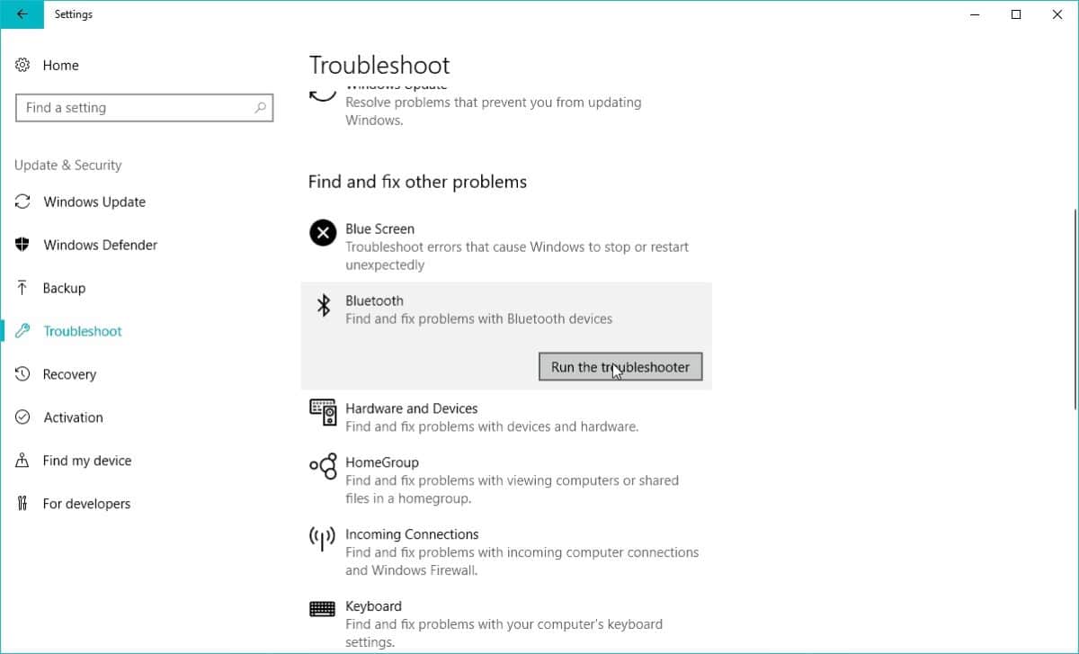The height and width of the screenshot is (654, 1079).
Task: Select Backup in the sidebar
Action: [x=64, y=288]
